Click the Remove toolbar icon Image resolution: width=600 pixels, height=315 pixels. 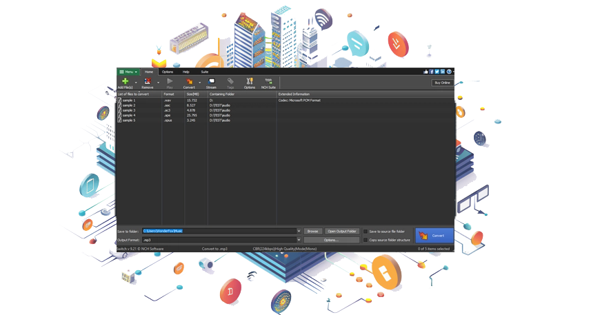point(148,81)
